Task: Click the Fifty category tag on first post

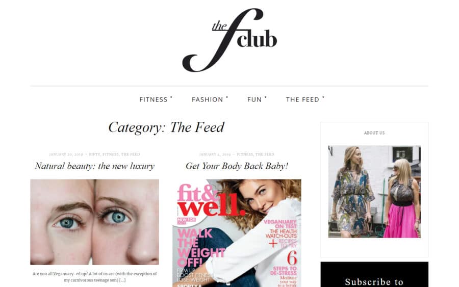Action: (94, 154)
